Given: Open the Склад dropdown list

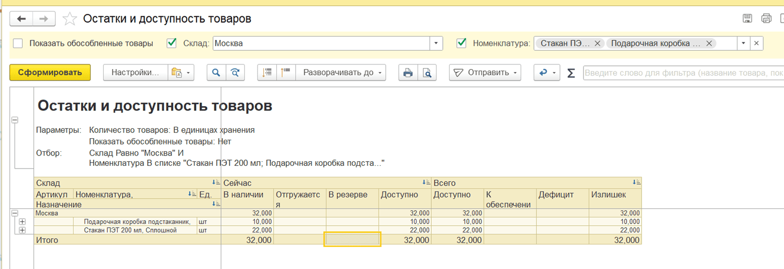Looking at the screenshot, I should click(436, 43).
